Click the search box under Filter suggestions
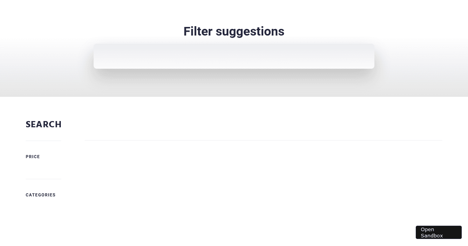This screenshot has height=246, width=468. click(x=234, y=56)
